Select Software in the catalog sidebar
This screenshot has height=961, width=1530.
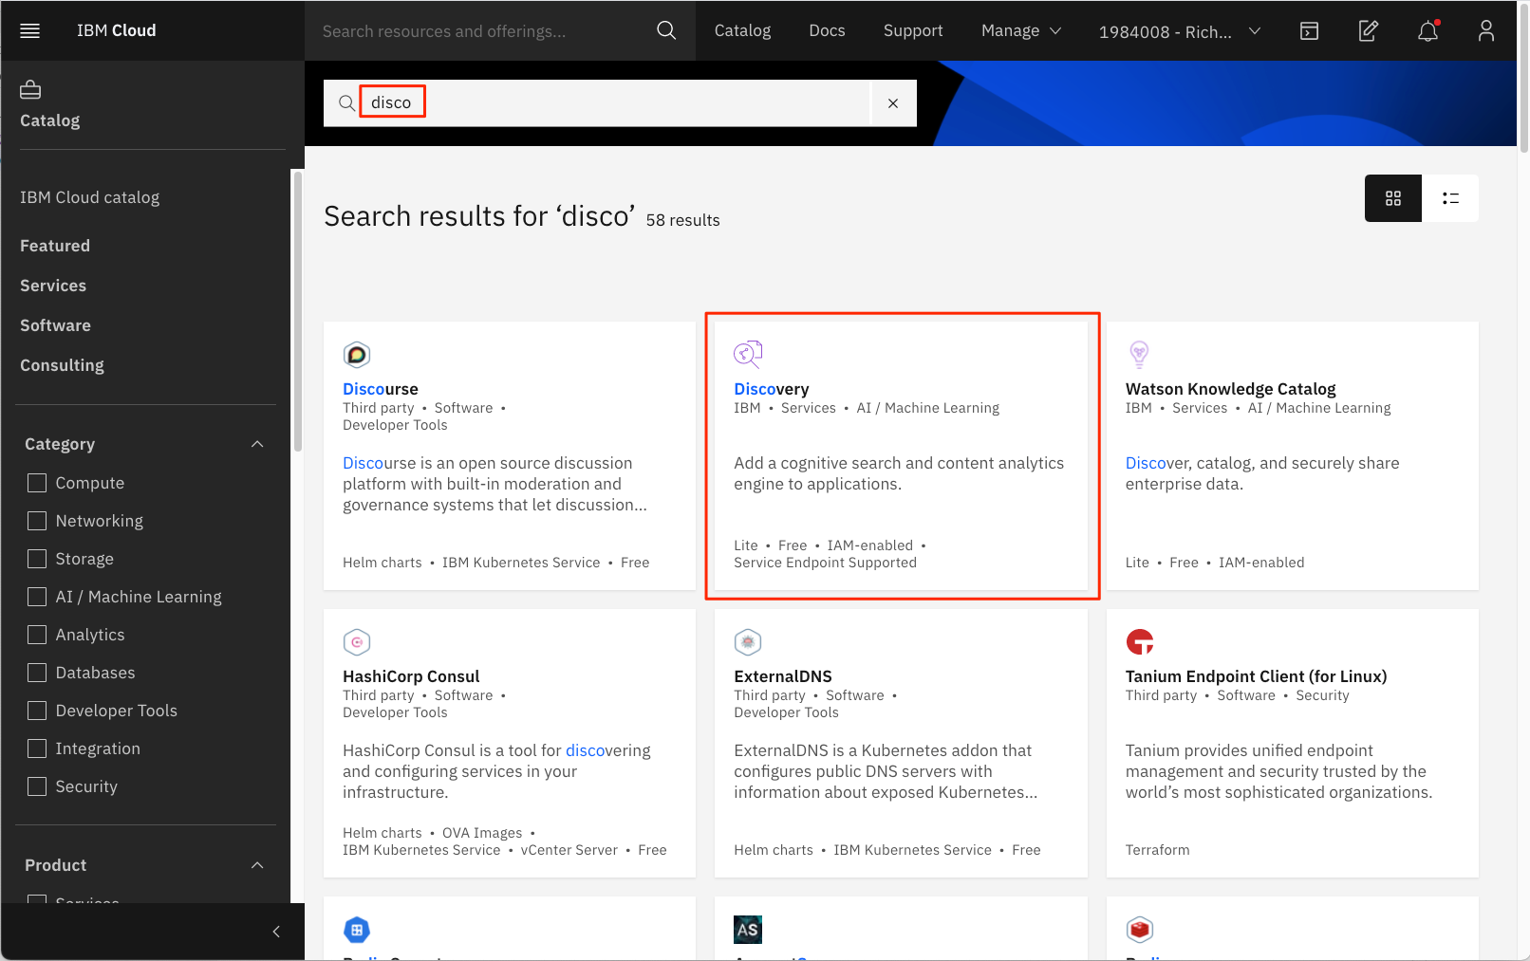point(55,325)
